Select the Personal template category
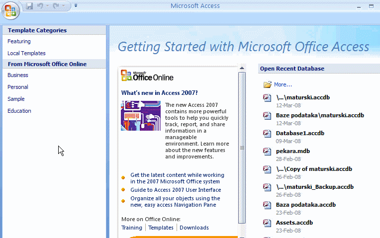 coord(18,87)
